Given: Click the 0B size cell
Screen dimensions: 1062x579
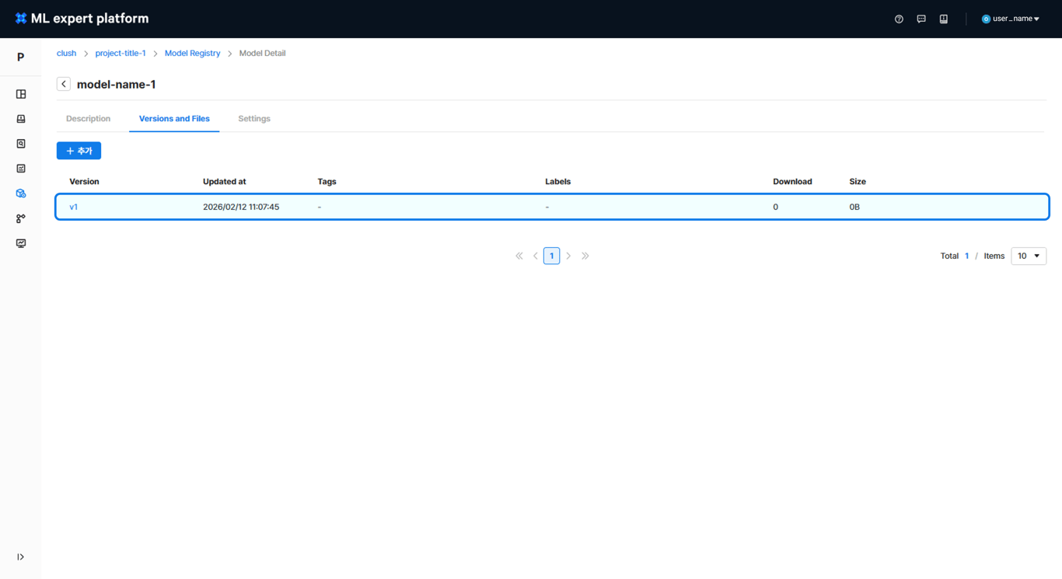Looking at the screenshot, I should coord(854,208).
